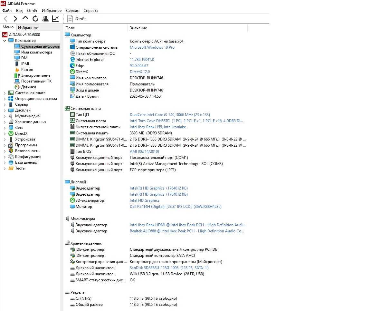Click the Программы tree icon
Image resolution: width=371 pixels, height=311 pixels.
pyautogui.click(x=11, y=145)
